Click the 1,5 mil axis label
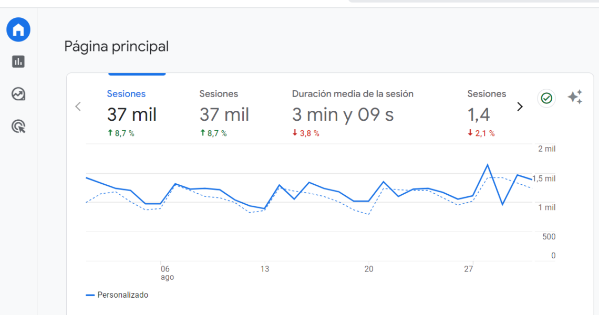The image size is (599, 315). 544,178
